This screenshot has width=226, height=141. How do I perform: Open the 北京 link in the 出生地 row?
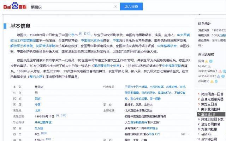click(x=38, y=110)
